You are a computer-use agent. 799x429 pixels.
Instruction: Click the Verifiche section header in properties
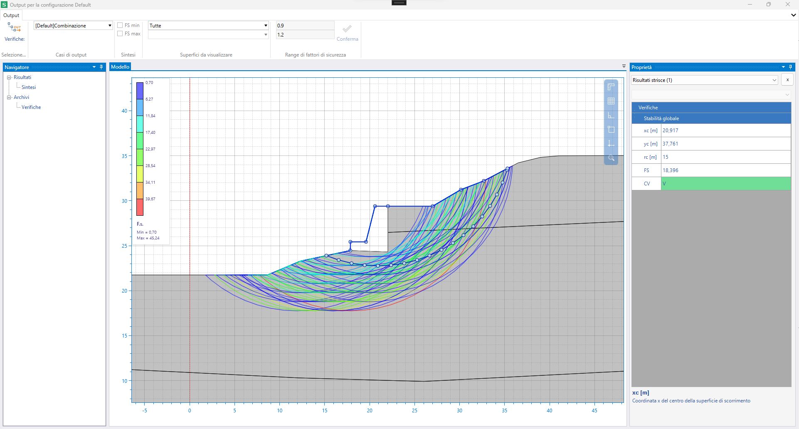(x=711, y=107)
